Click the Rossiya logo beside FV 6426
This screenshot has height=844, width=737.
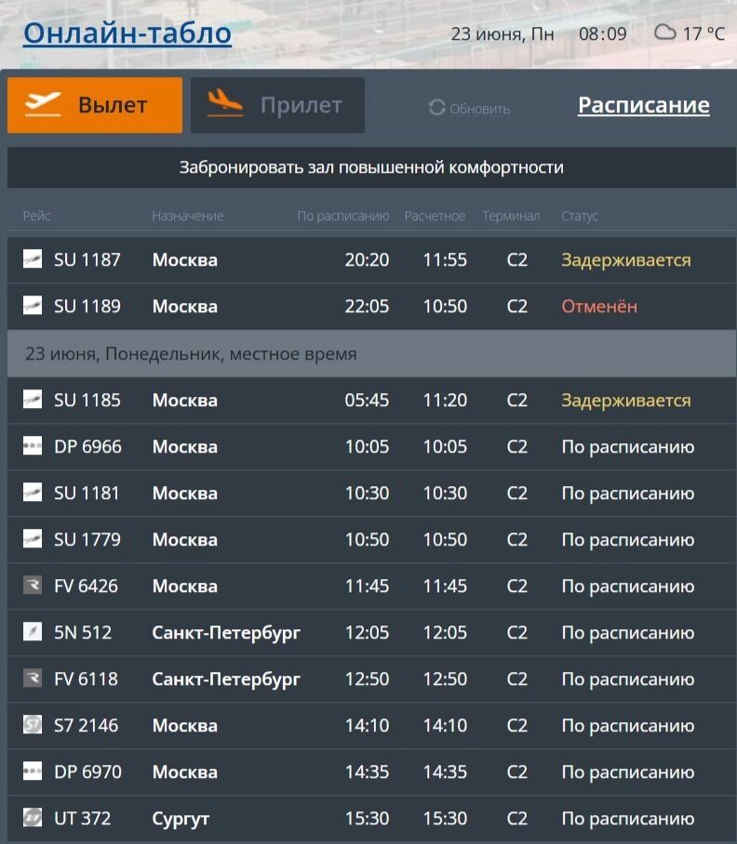pos(33,586)
